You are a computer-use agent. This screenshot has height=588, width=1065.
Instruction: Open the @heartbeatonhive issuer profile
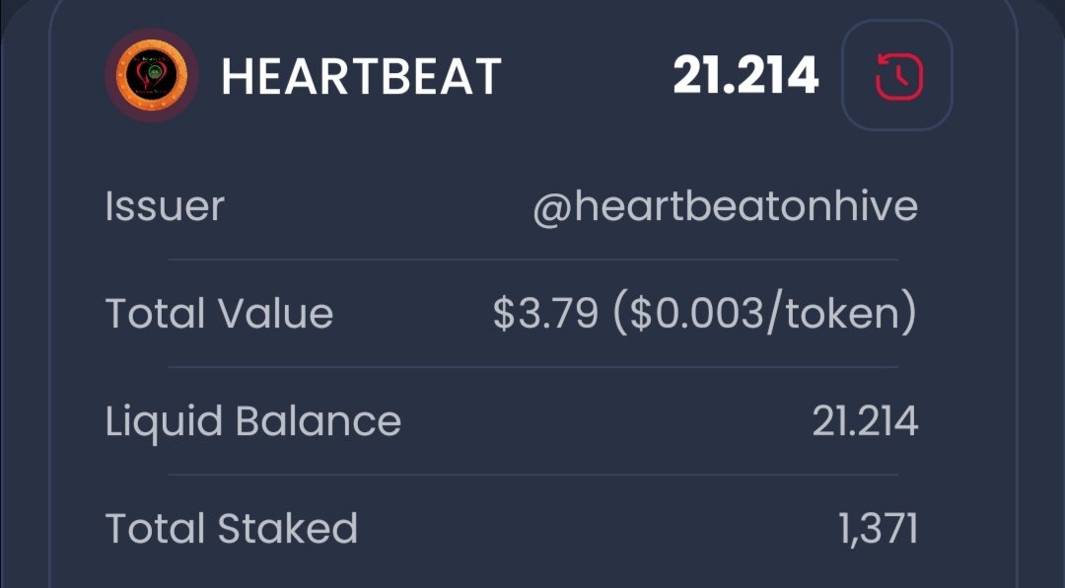[x=725, y=207]
